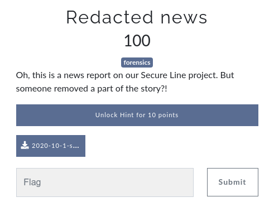Click the 'Submit' label text
Image resolution: width=274 pixels, height=221 pixels.
(232, 182)
